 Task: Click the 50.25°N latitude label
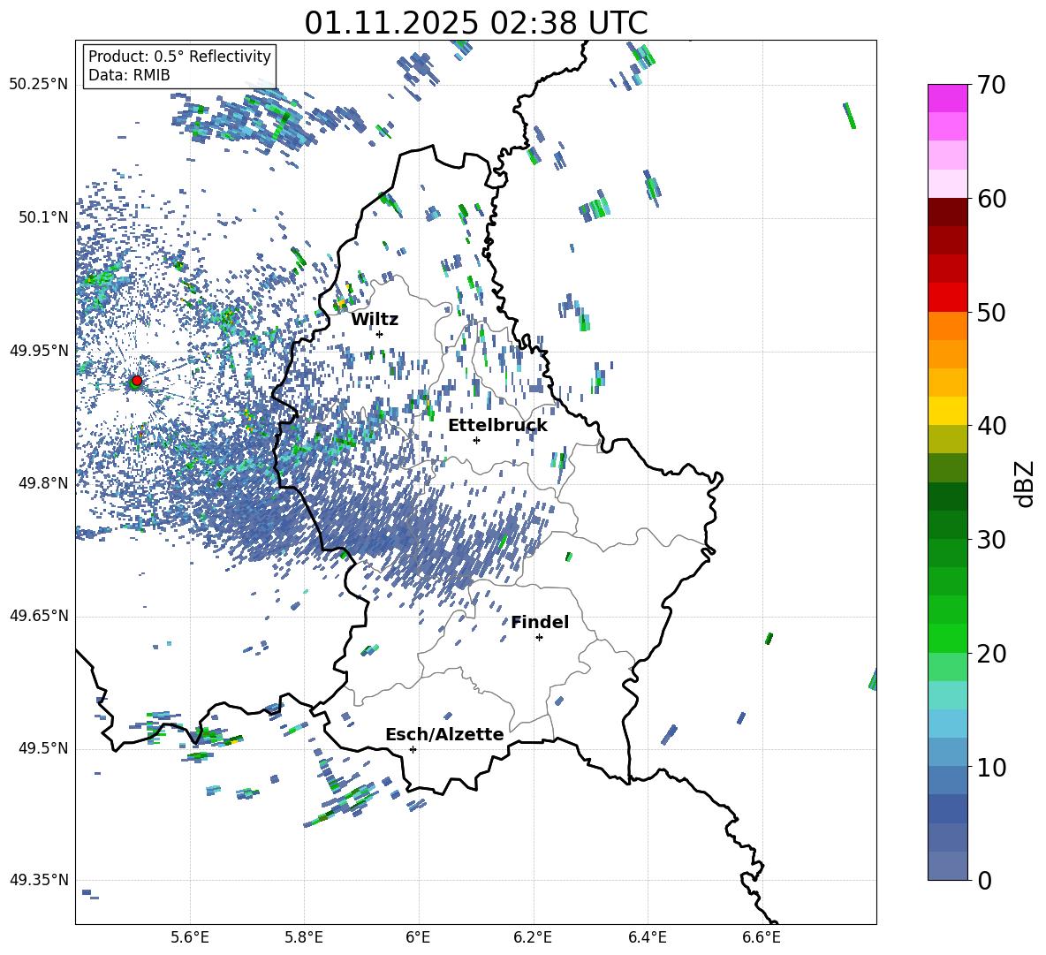click(39, 85)
